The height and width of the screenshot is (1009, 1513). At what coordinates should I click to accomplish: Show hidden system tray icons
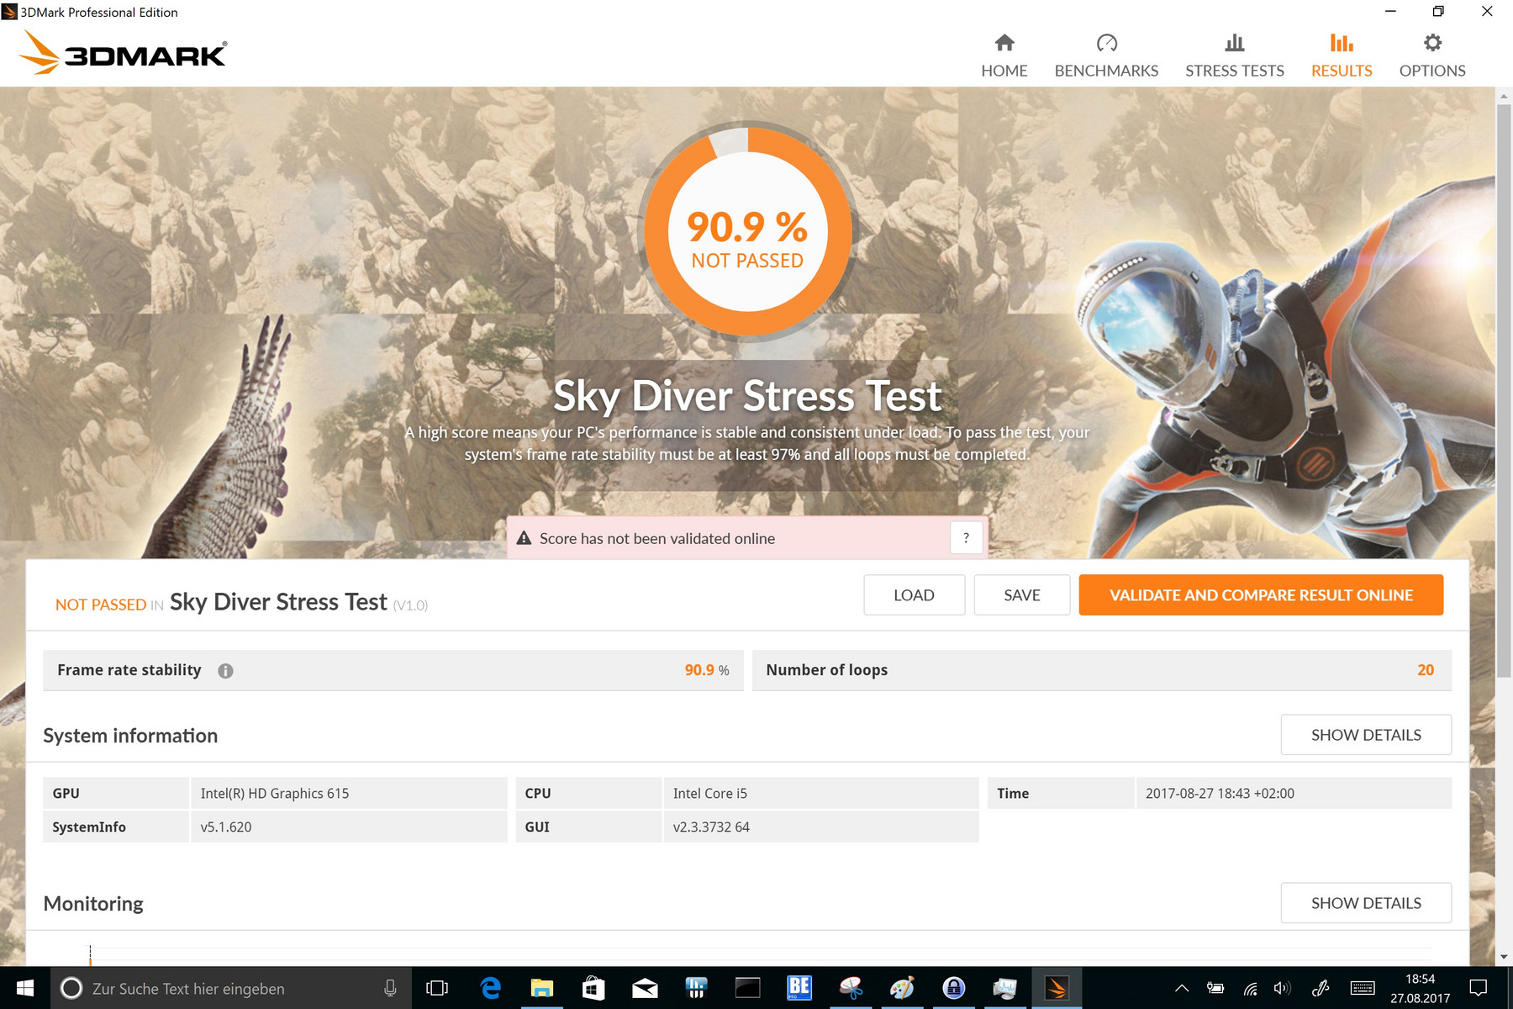[1182, 988]
